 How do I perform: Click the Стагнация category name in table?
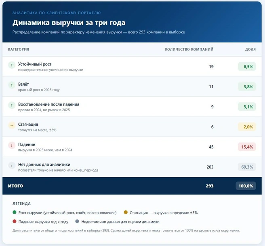[x=28, y=124]
